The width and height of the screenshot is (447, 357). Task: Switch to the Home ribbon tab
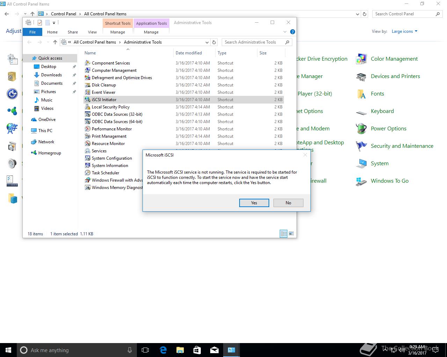tap(52, 32)
